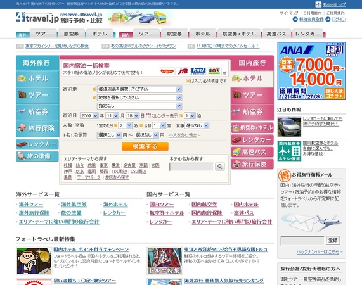The height and width of the screenshot is (285, 362).
Task: Open the 食事 meal option dropdown
Action: (x=197, y=125)
